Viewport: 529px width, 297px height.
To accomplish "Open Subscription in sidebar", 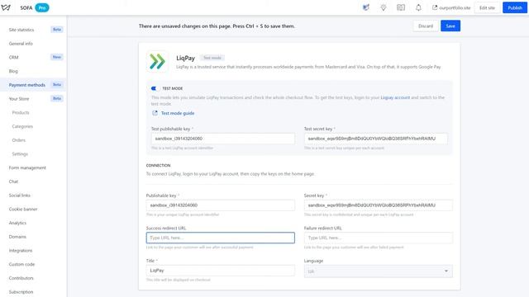I will pyautogui.click(x=21, y=292).
